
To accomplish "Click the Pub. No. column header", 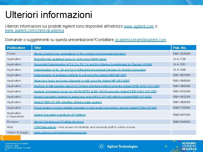I will point(184,48).
